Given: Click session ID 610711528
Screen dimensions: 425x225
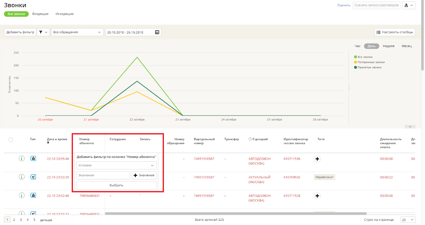Looking at the screenshot, I should pyautogui.click(x=292, y=196).
